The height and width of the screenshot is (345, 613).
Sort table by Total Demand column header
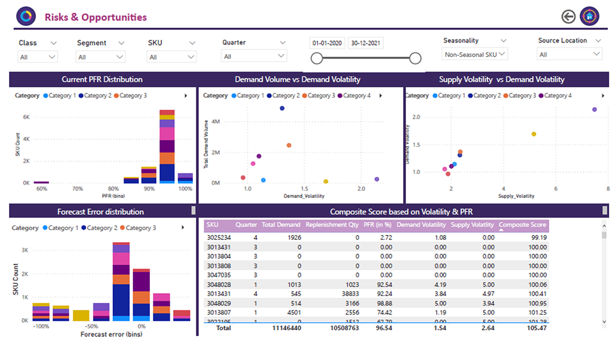click(281, 225)
